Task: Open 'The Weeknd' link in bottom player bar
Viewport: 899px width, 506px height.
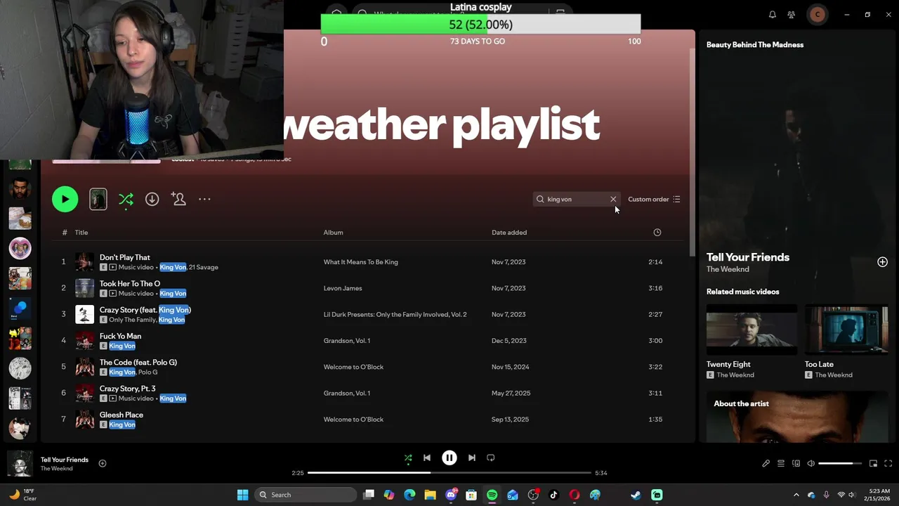Action: [x=56, y=469]
